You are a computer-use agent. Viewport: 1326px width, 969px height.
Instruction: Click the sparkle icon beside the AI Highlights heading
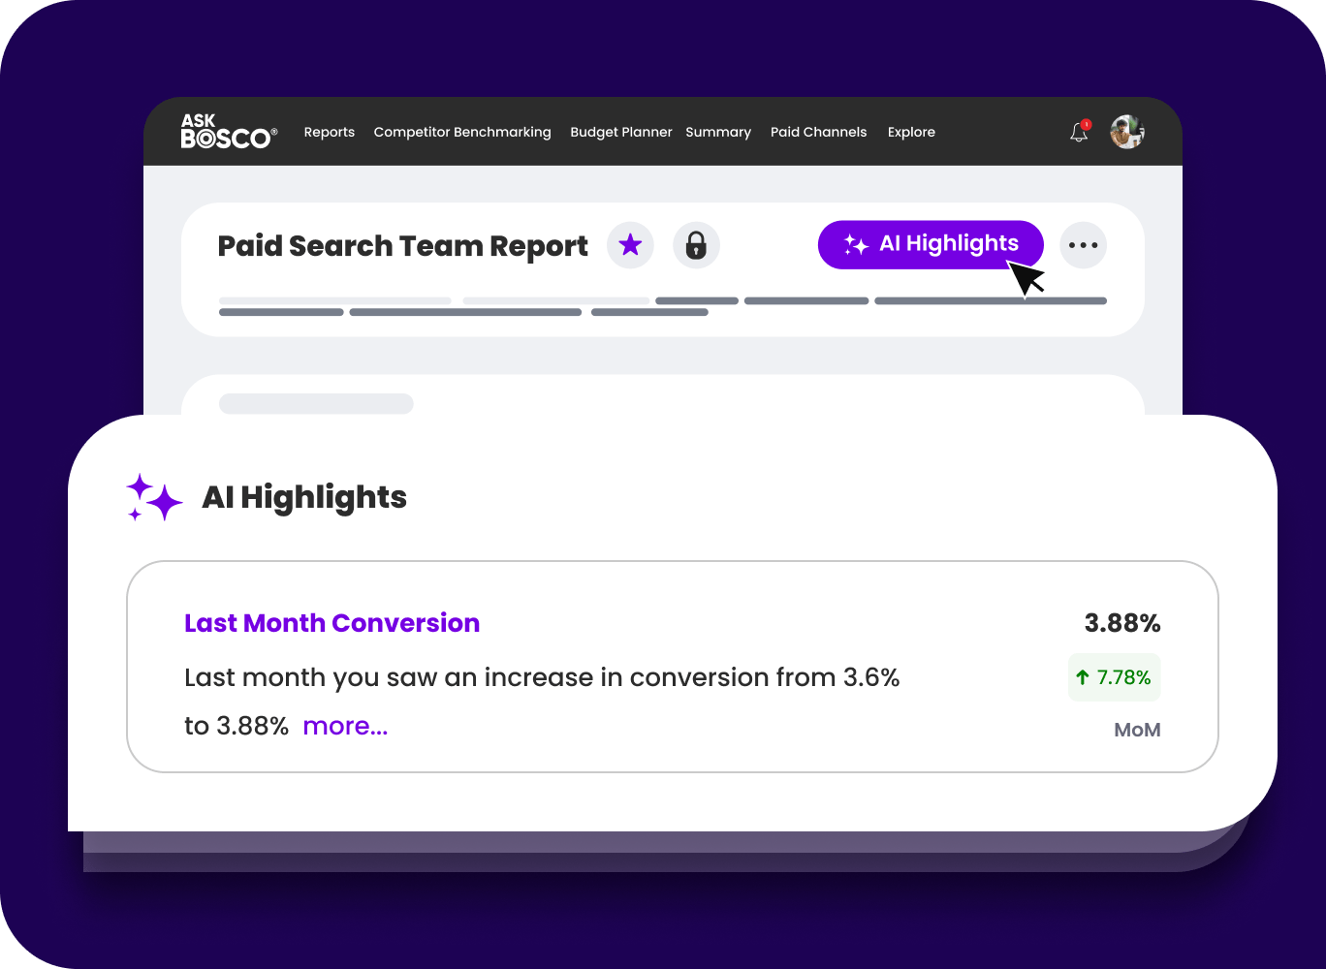click(153, 498)
